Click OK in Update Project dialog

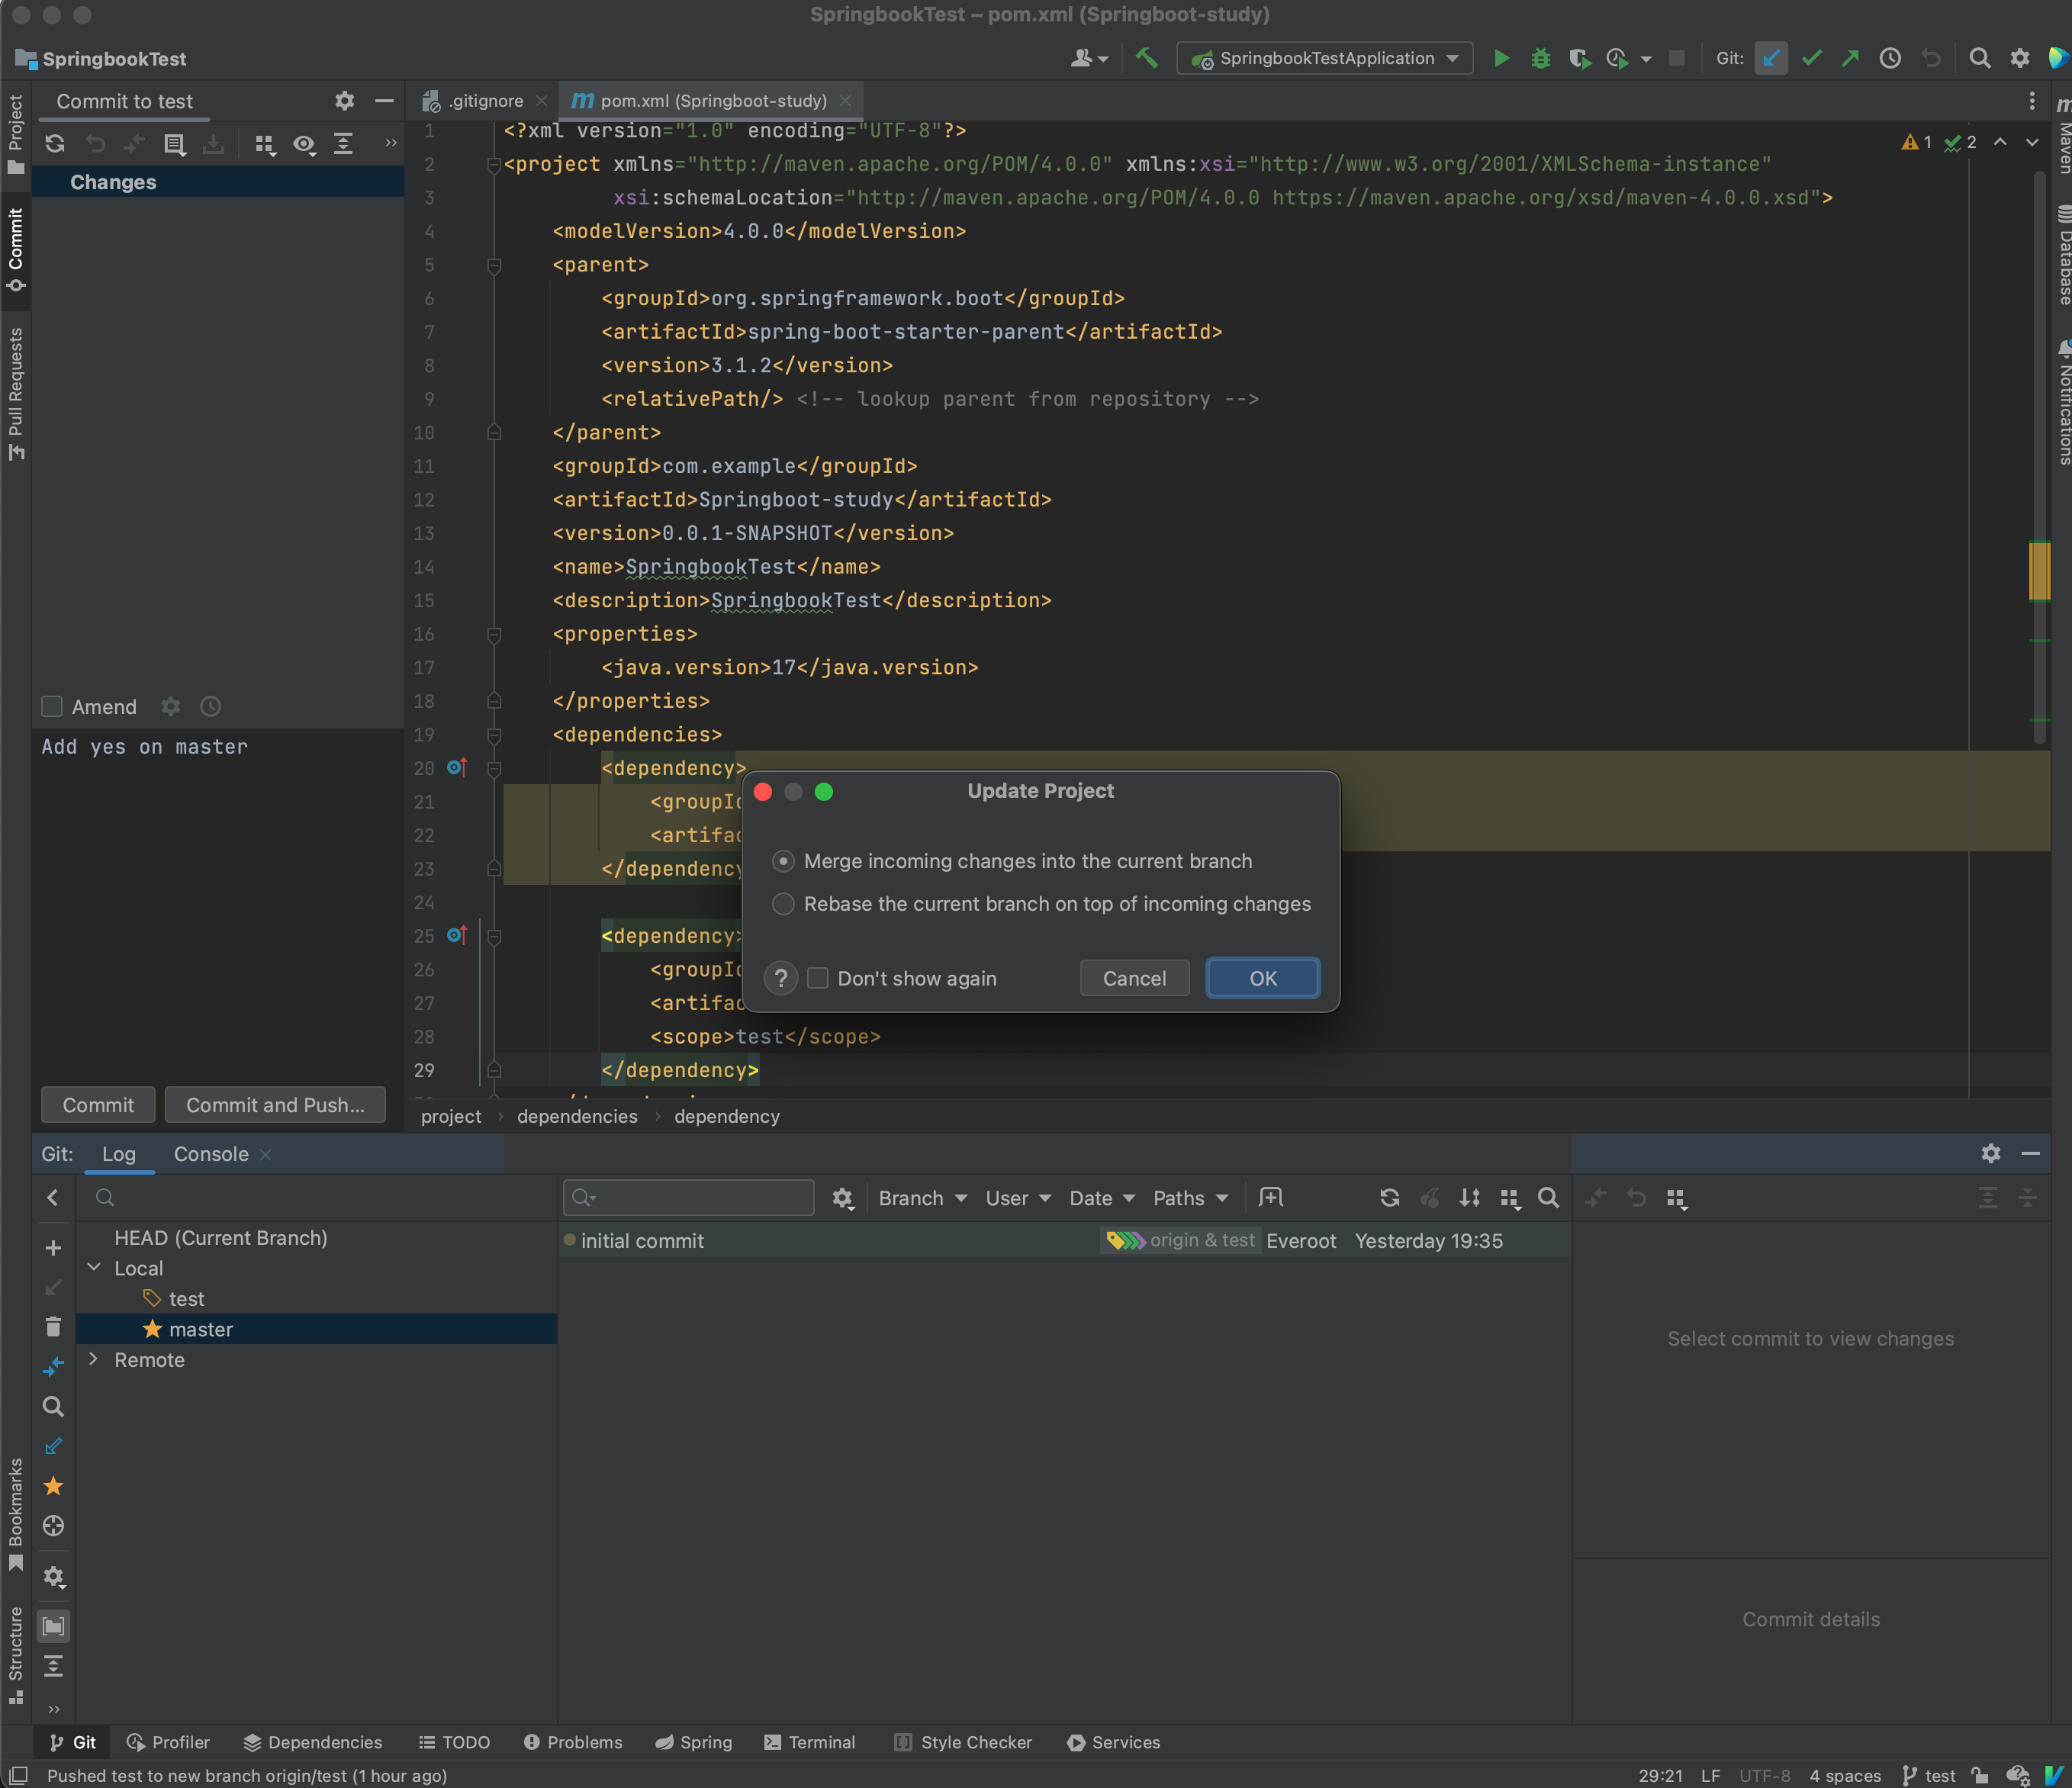[x=1262, y=977]
